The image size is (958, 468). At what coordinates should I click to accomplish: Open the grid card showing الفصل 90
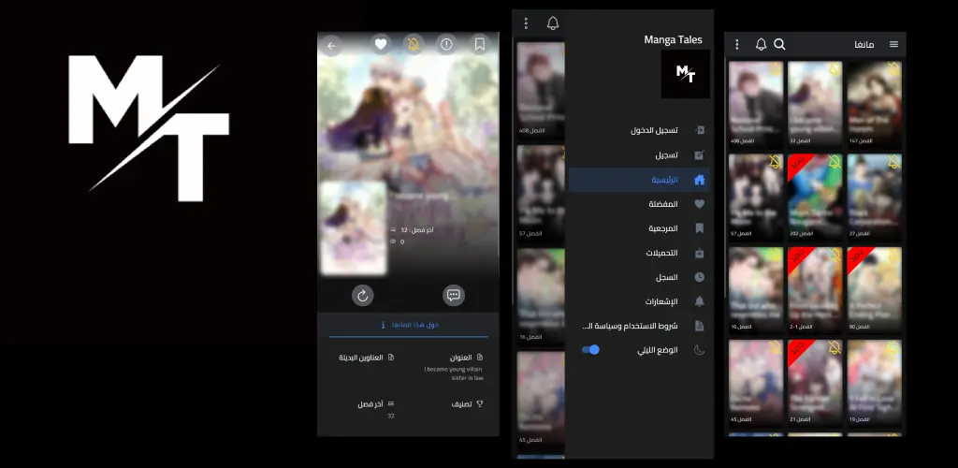click(x=875, y=290)
